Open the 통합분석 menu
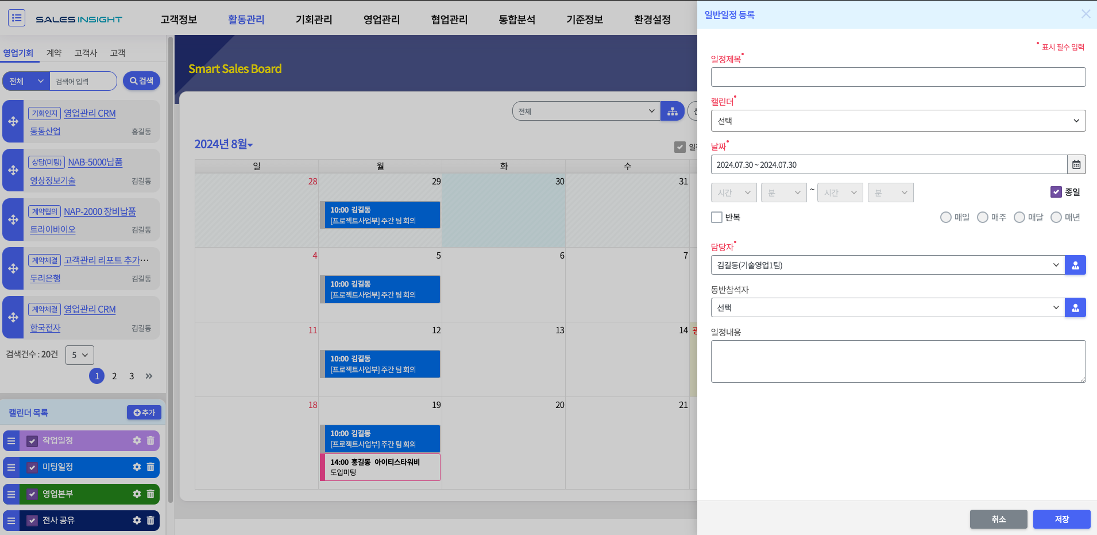Screen dimensions: 1097x535 coord(517,20)
